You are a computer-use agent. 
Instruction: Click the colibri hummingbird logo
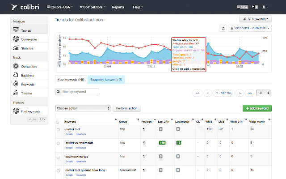pyautogui.click(x=14, y=7)
